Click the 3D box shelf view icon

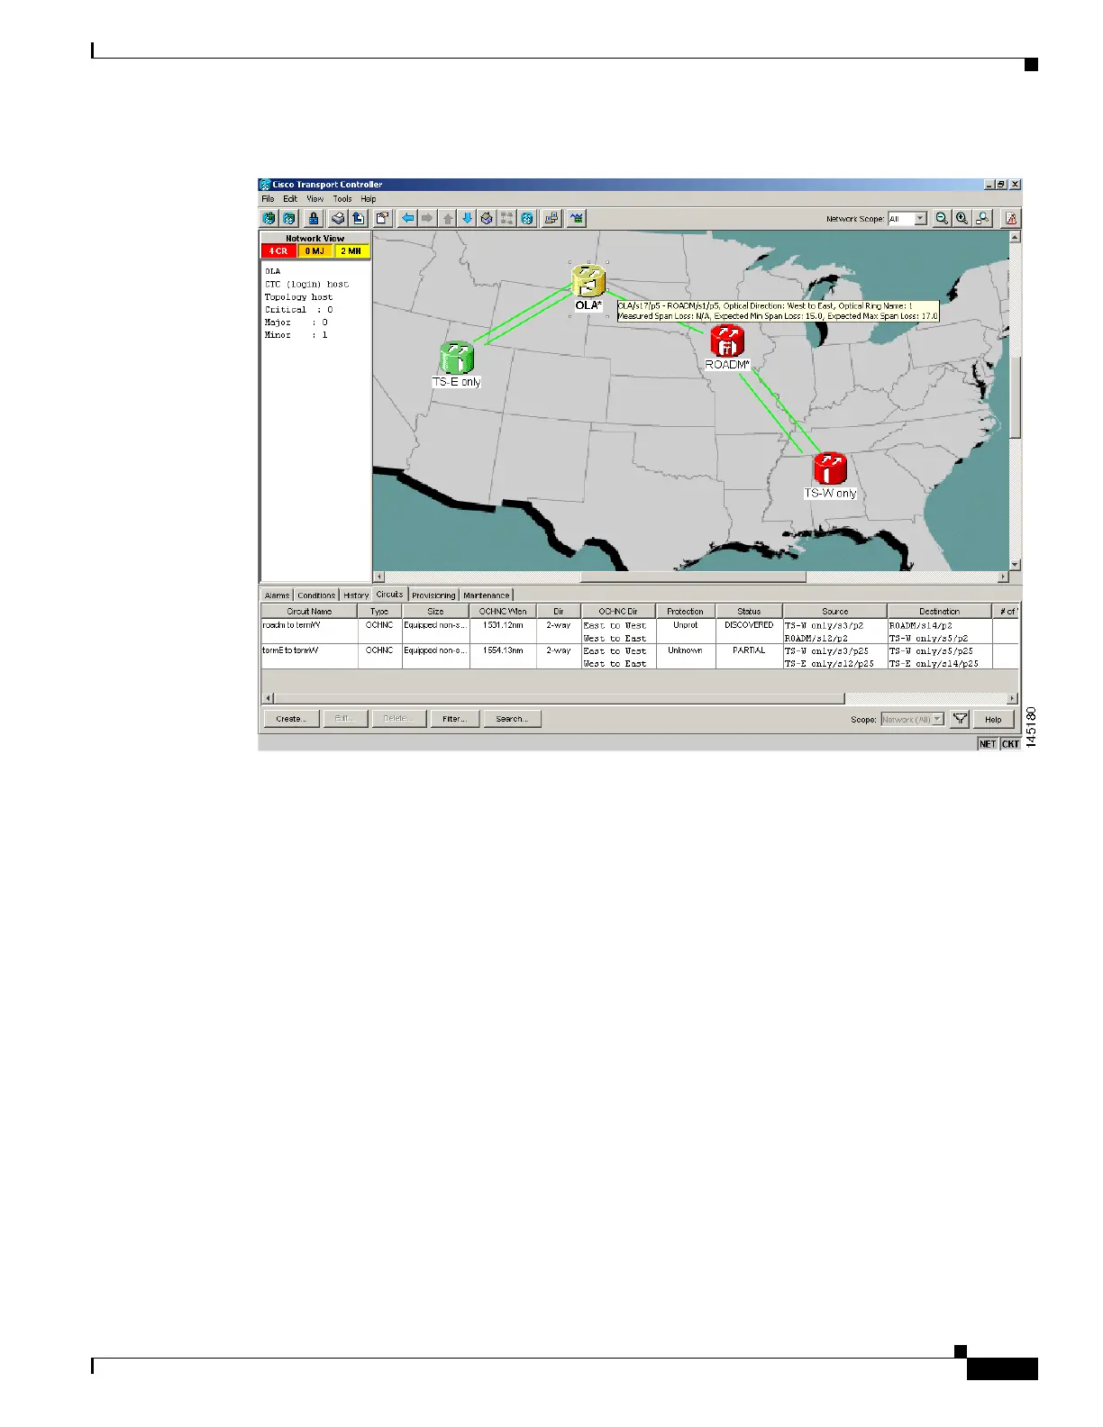[x=487, y=218]
